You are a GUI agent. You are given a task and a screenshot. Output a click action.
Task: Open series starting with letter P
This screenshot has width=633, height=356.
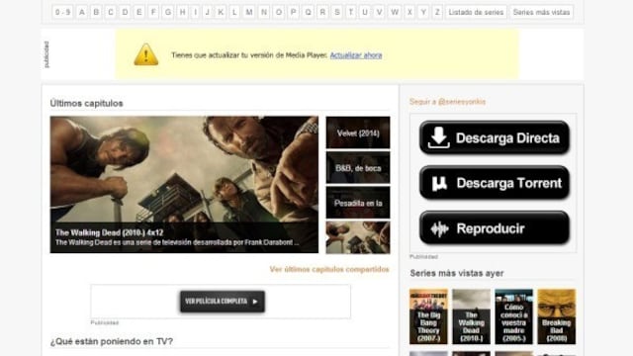[x=294, y=12]
